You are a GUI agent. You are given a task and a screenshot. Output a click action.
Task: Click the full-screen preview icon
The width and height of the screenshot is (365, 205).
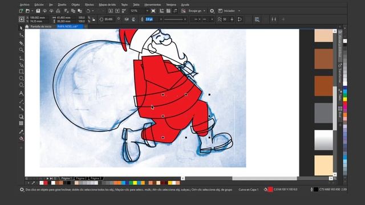[x=153, y=11]
